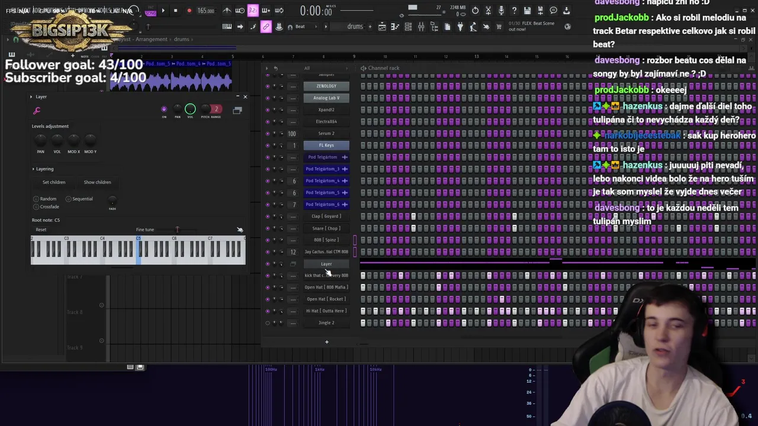Click first step button of Jingle 2
758x426 pixels.
click(x=362, y=322)
